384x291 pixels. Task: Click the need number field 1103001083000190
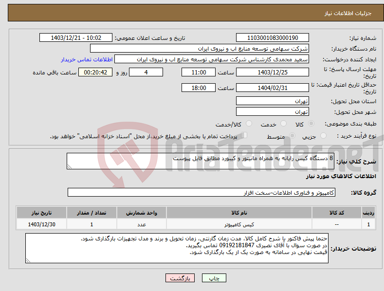click(x=273, y=38)
